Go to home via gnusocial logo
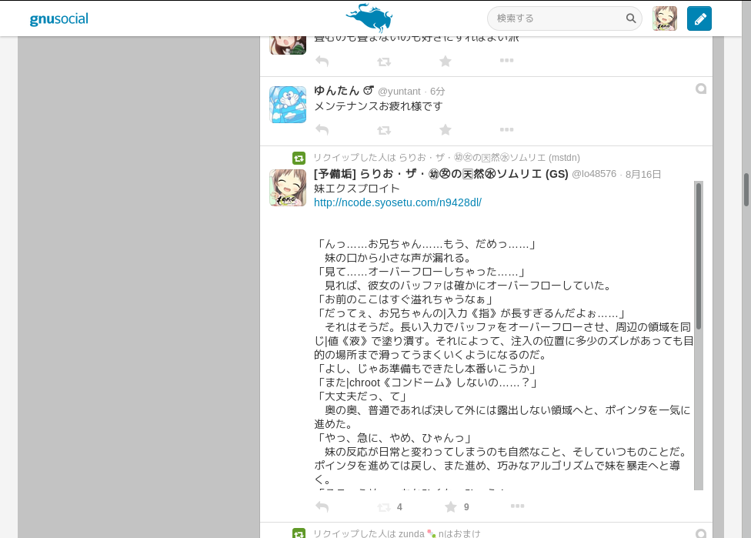This screenshot has height=538, width=751. coord(58,19)
